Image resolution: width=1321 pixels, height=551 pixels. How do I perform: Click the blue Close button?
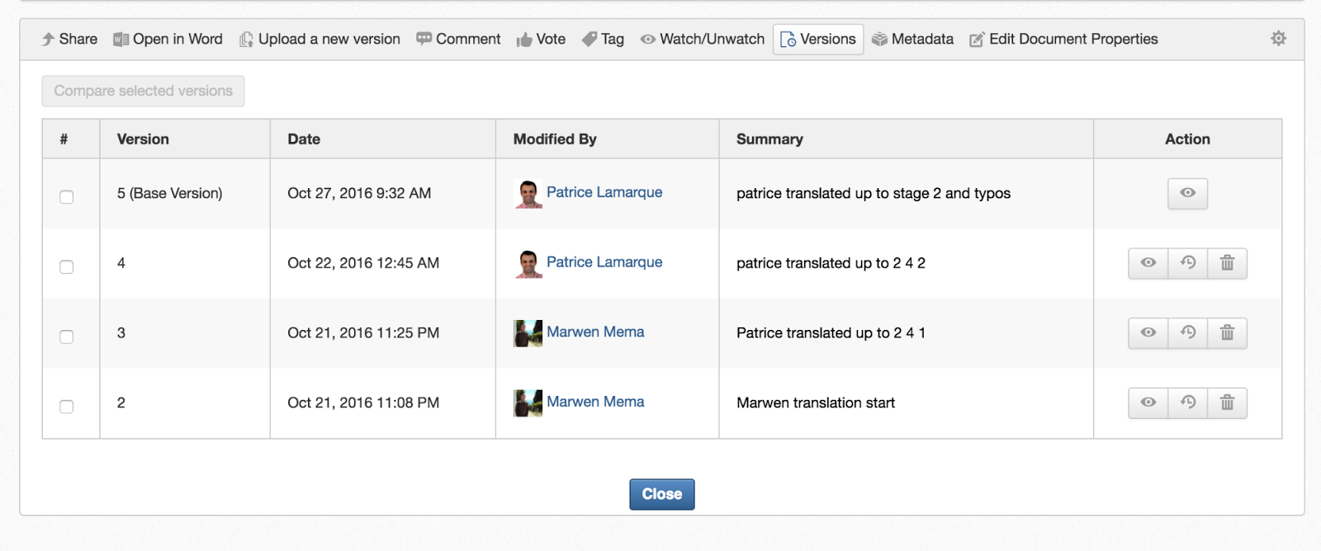point(662,494)
